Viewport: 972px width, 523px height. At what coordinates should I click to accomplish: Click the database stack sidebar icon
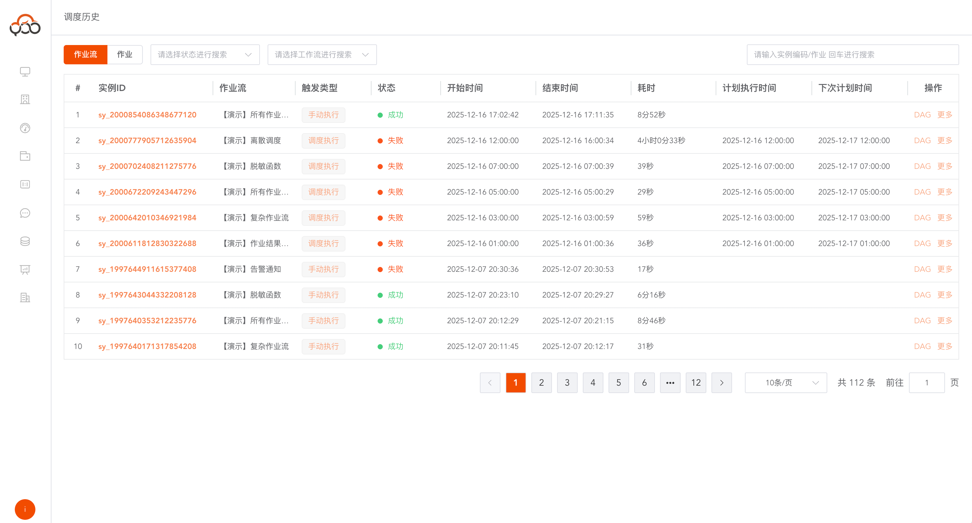25,242
